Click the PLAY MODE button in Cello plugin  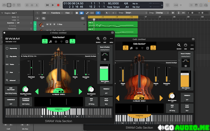click(x=187, y=108)
